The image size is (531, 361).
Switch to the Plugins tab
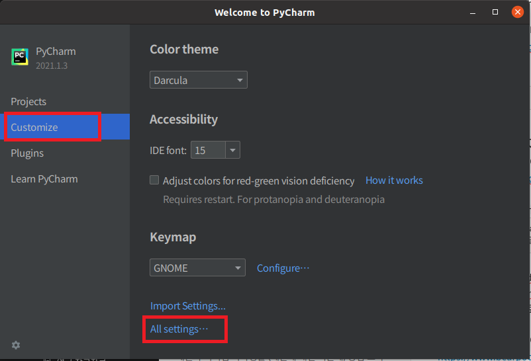tap(27, 153)
